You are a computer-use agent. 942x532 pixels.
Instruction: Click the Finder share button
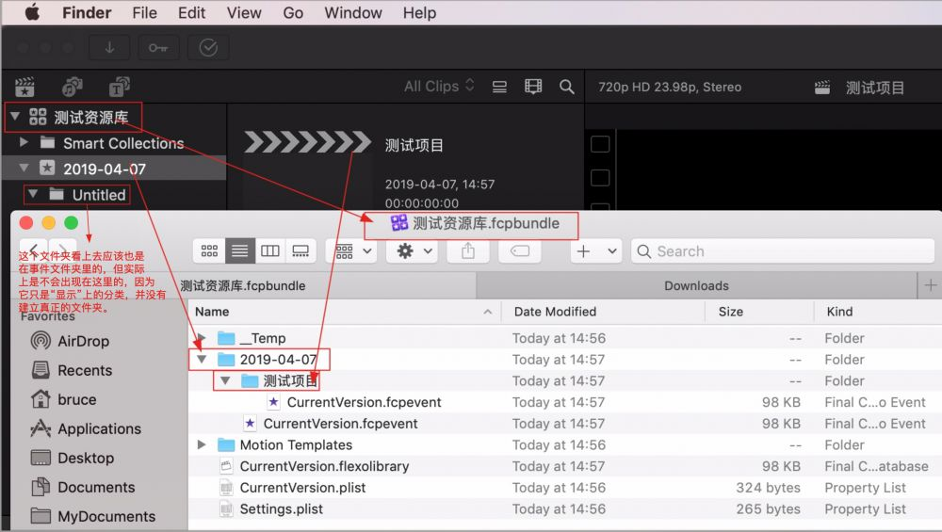(468, 251)
